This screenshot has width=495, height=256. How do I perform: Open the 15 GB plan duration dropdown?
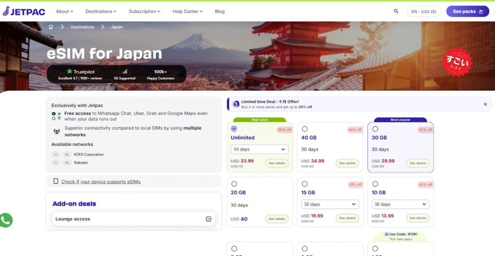point(330,204)
